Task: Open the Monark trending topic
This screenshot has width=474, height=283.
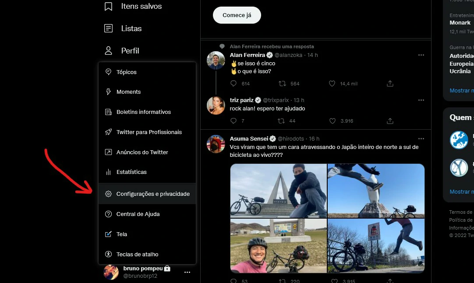Action: [x=460, y=23]
